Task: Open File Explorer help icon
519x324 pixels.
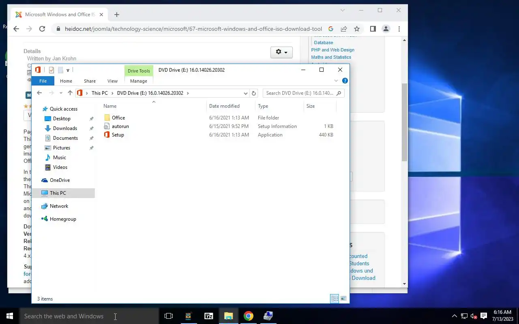Action: pyautogui.click(x=345, y=81)
